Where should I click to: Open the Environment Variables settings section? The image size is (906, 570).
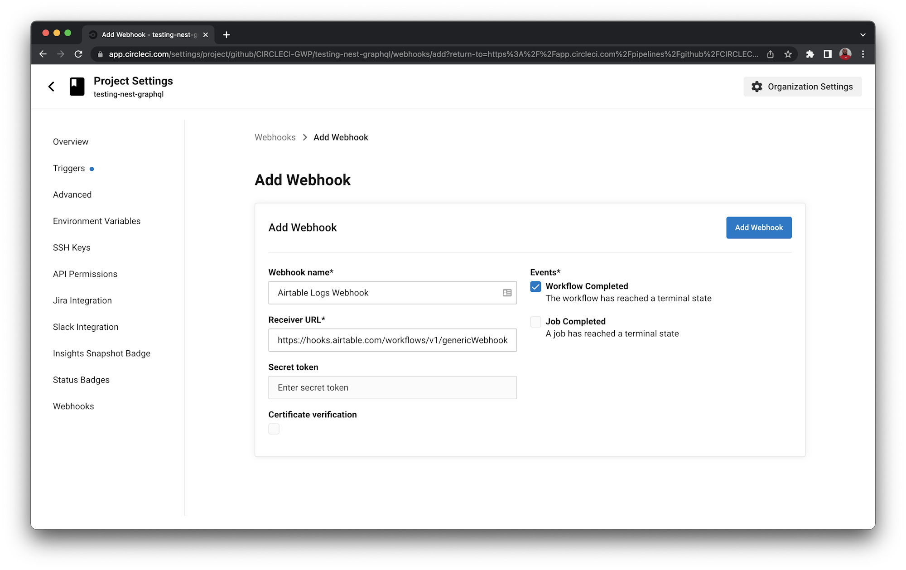point(96,221)
